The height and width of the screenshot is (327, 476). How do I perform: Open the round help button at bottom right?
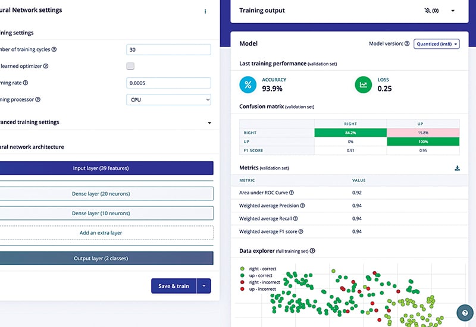(x=465, y=313)
